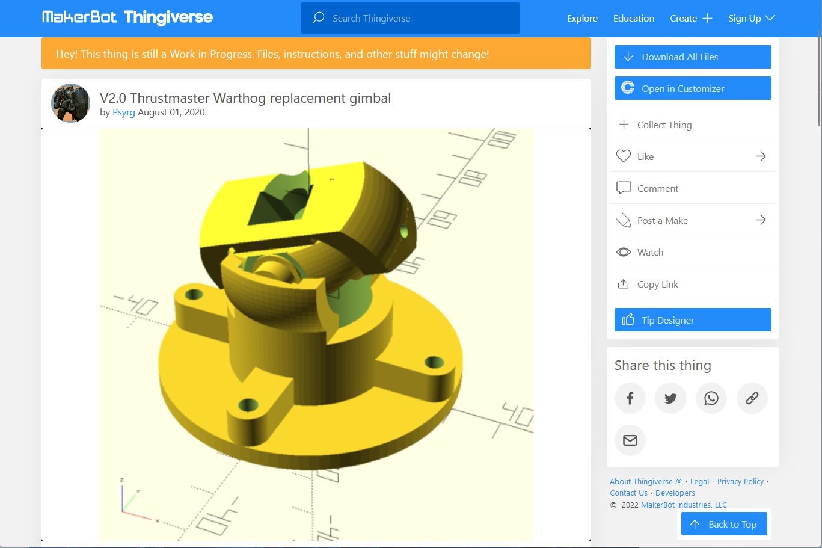Share this thing via WhatsApp
822x548 pixels.
pos(711,398)
